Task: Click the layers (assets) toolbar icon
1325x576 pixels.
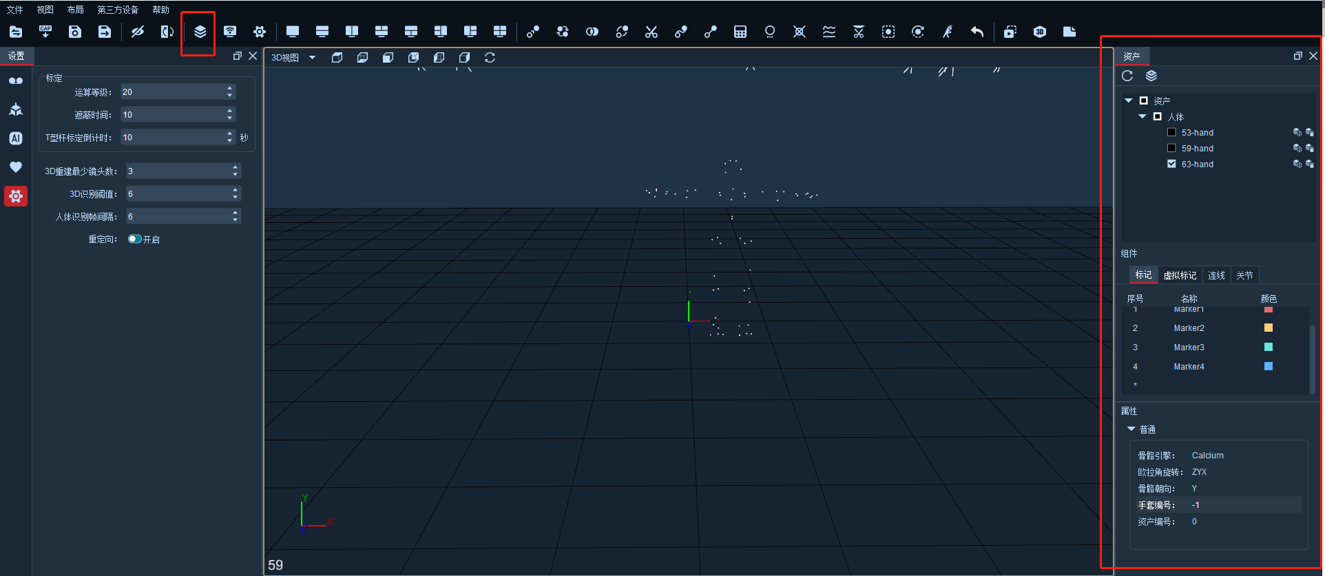Action: tap(200, 32)
